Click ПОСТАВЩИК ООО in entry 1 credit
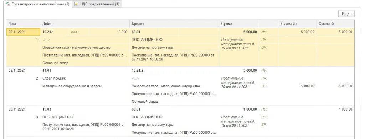This screenshot has width=365, height=139. click(x=147, y=40)
